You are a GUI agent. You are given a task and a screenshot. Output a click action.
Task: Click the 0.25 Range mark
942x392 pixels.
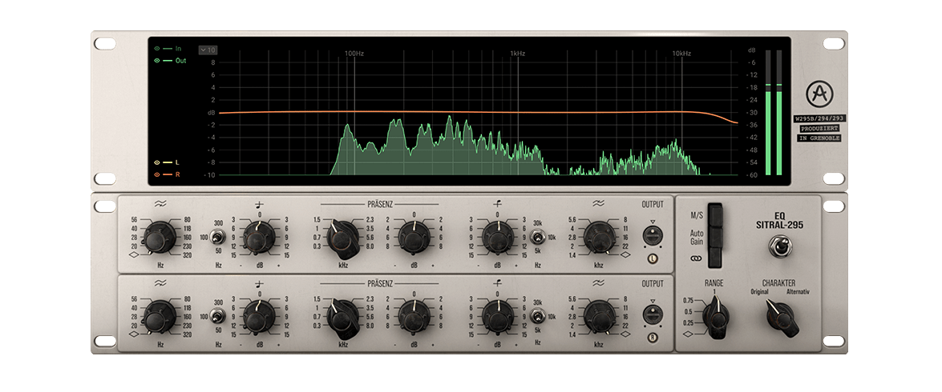click(688, 323)
